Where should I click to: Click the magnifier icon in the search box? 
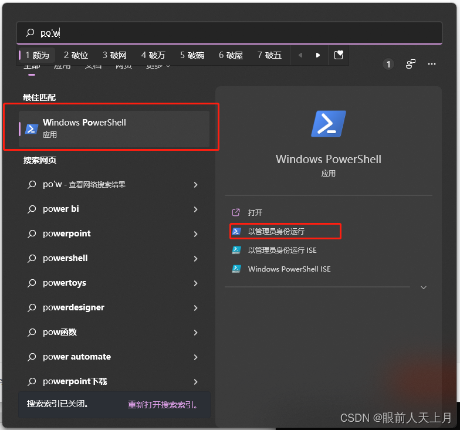pyautogui.click(x=30, y=33)
